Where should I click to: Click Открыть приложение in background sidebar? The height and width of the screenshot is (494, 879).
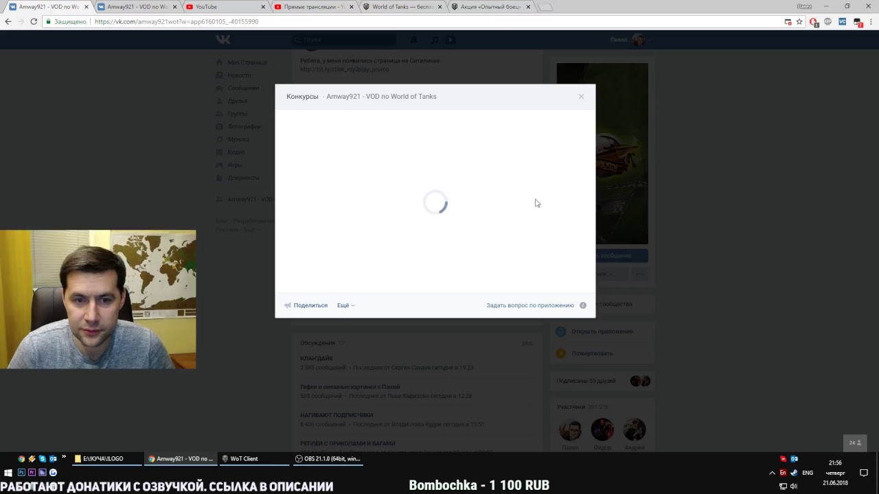click(602, 331)
